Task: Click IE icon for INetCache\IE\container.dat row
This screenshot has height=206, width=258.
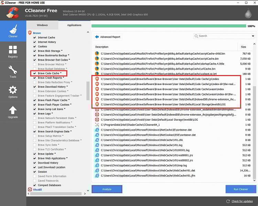Action: click(x=97, y=130)
